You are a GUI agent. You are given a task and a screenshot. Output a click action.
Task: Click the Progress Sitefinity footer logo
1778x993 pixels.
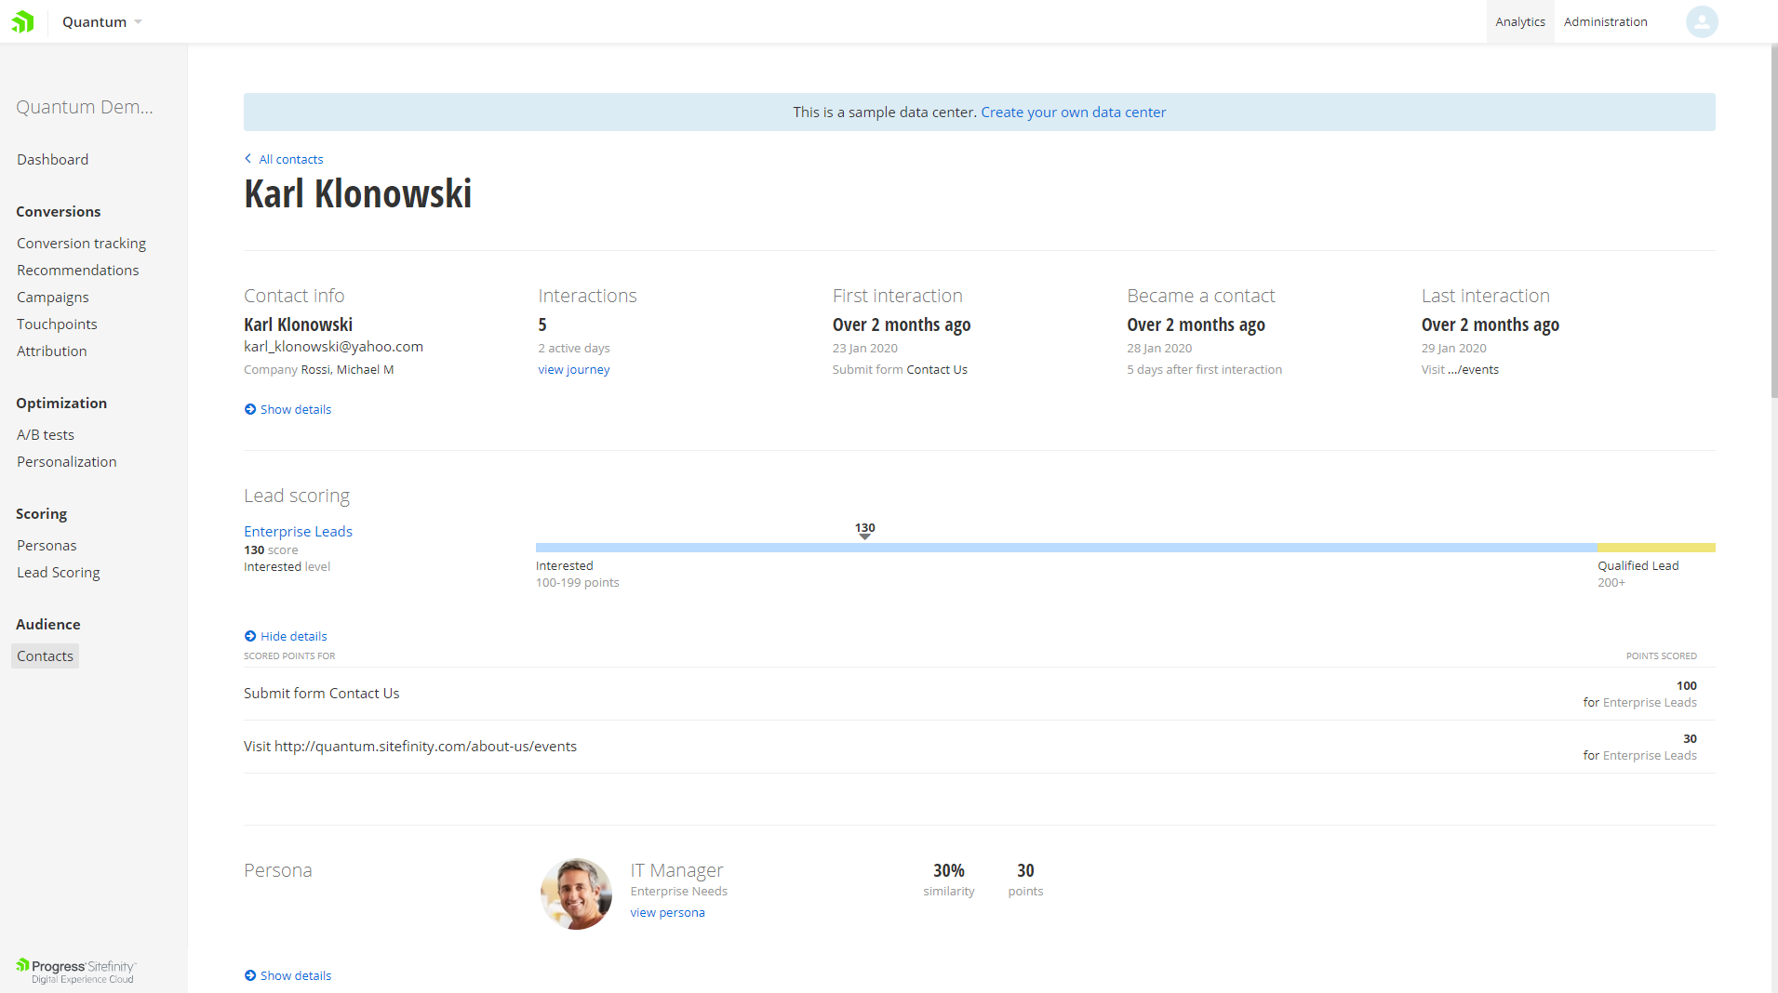76,972
